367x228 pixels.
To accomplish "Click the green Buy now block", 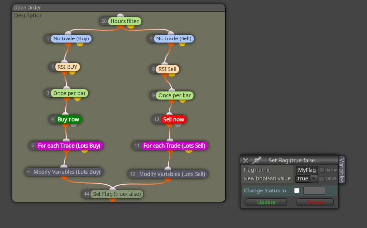I will tap(69, 120).
